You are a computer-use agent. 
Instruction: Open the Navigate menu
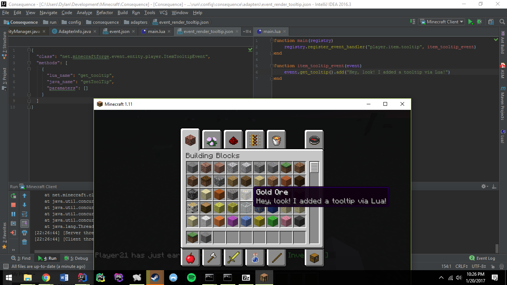pos(48,13)
